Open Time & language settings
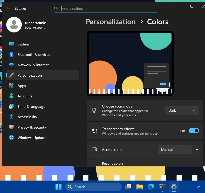This screenshot has height=193, width=205. pos(43,107)
